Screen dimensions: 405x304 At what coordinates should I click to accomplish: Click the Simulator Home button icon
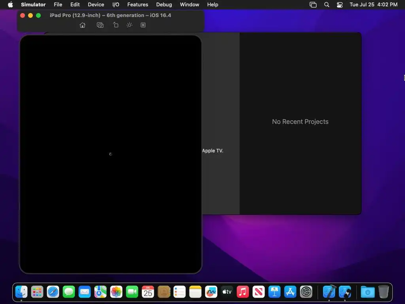click(82, 25)
